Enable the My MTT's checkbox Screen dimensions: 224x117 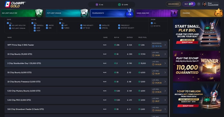tap(152, 26)
